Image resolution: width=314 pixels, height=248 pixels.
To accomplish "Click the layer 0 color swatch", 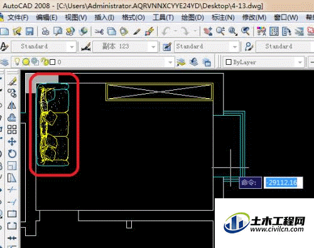I will pyautogui.click(x=53, y=62).
